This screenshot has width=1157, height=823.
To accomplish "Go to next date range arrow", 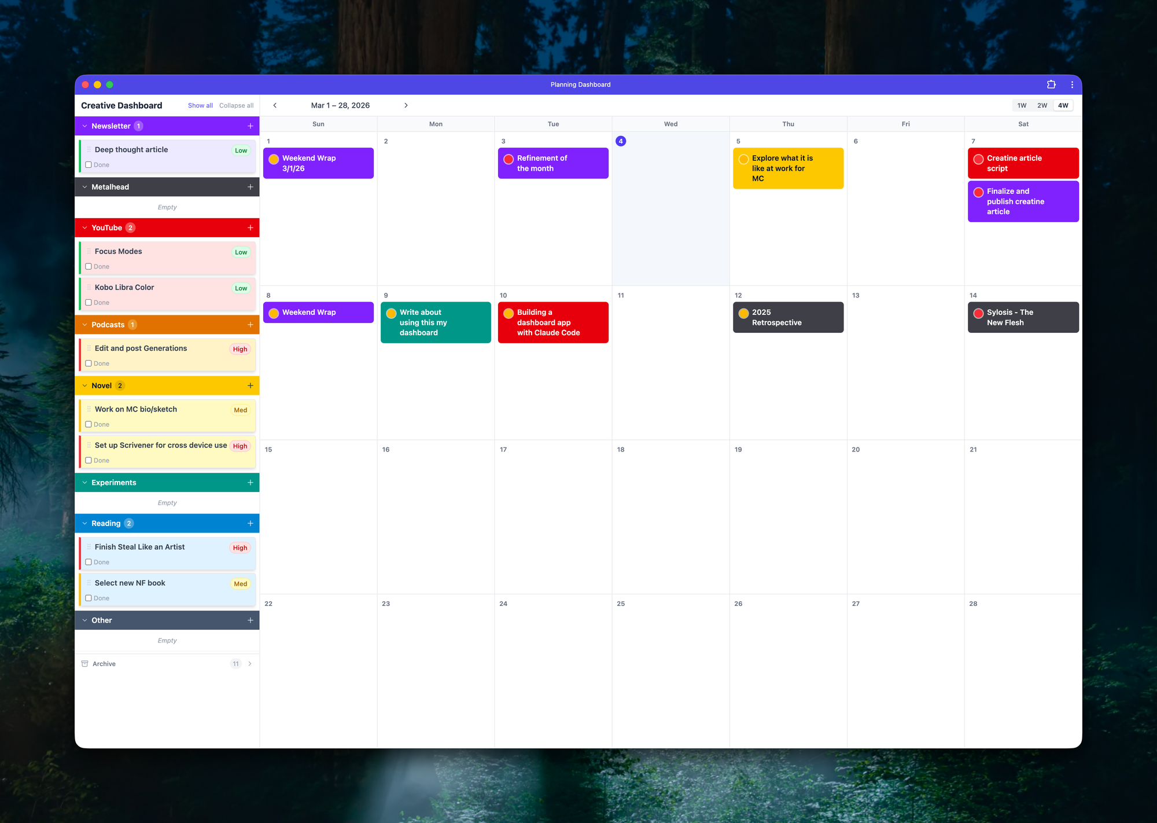I will tap(406, 105).
